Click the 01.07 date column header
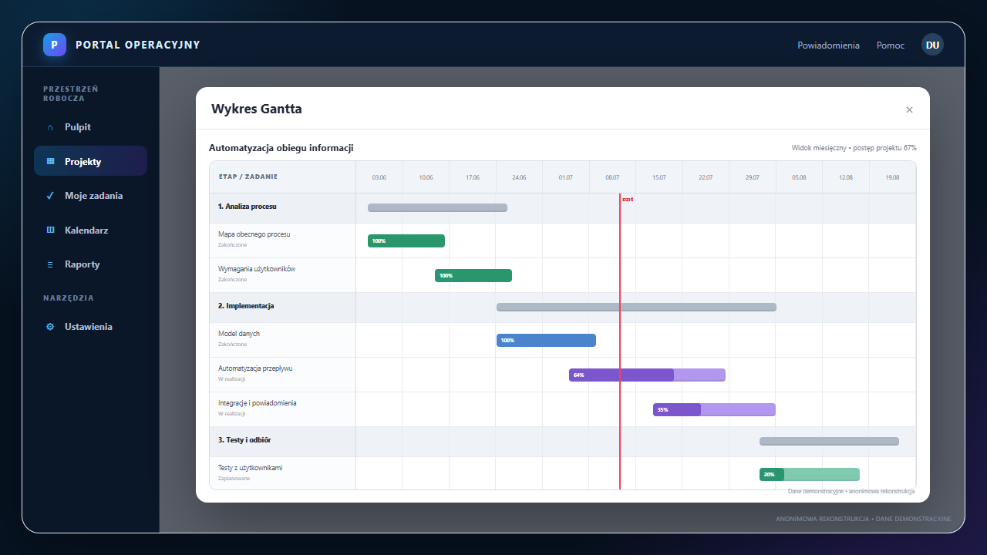 coord(566,177)
